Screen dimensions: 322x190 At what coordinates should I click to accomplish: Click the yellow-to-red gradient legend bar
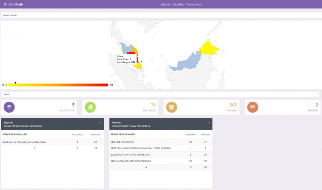point(56,85)
